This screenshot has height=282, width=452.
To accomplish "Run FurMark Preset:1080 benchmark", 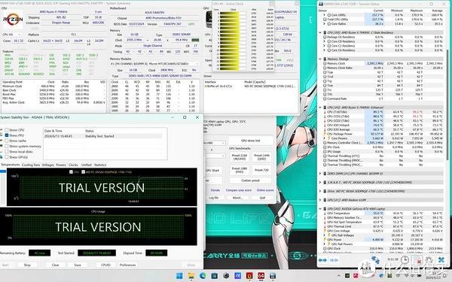I will click(240, 170).
